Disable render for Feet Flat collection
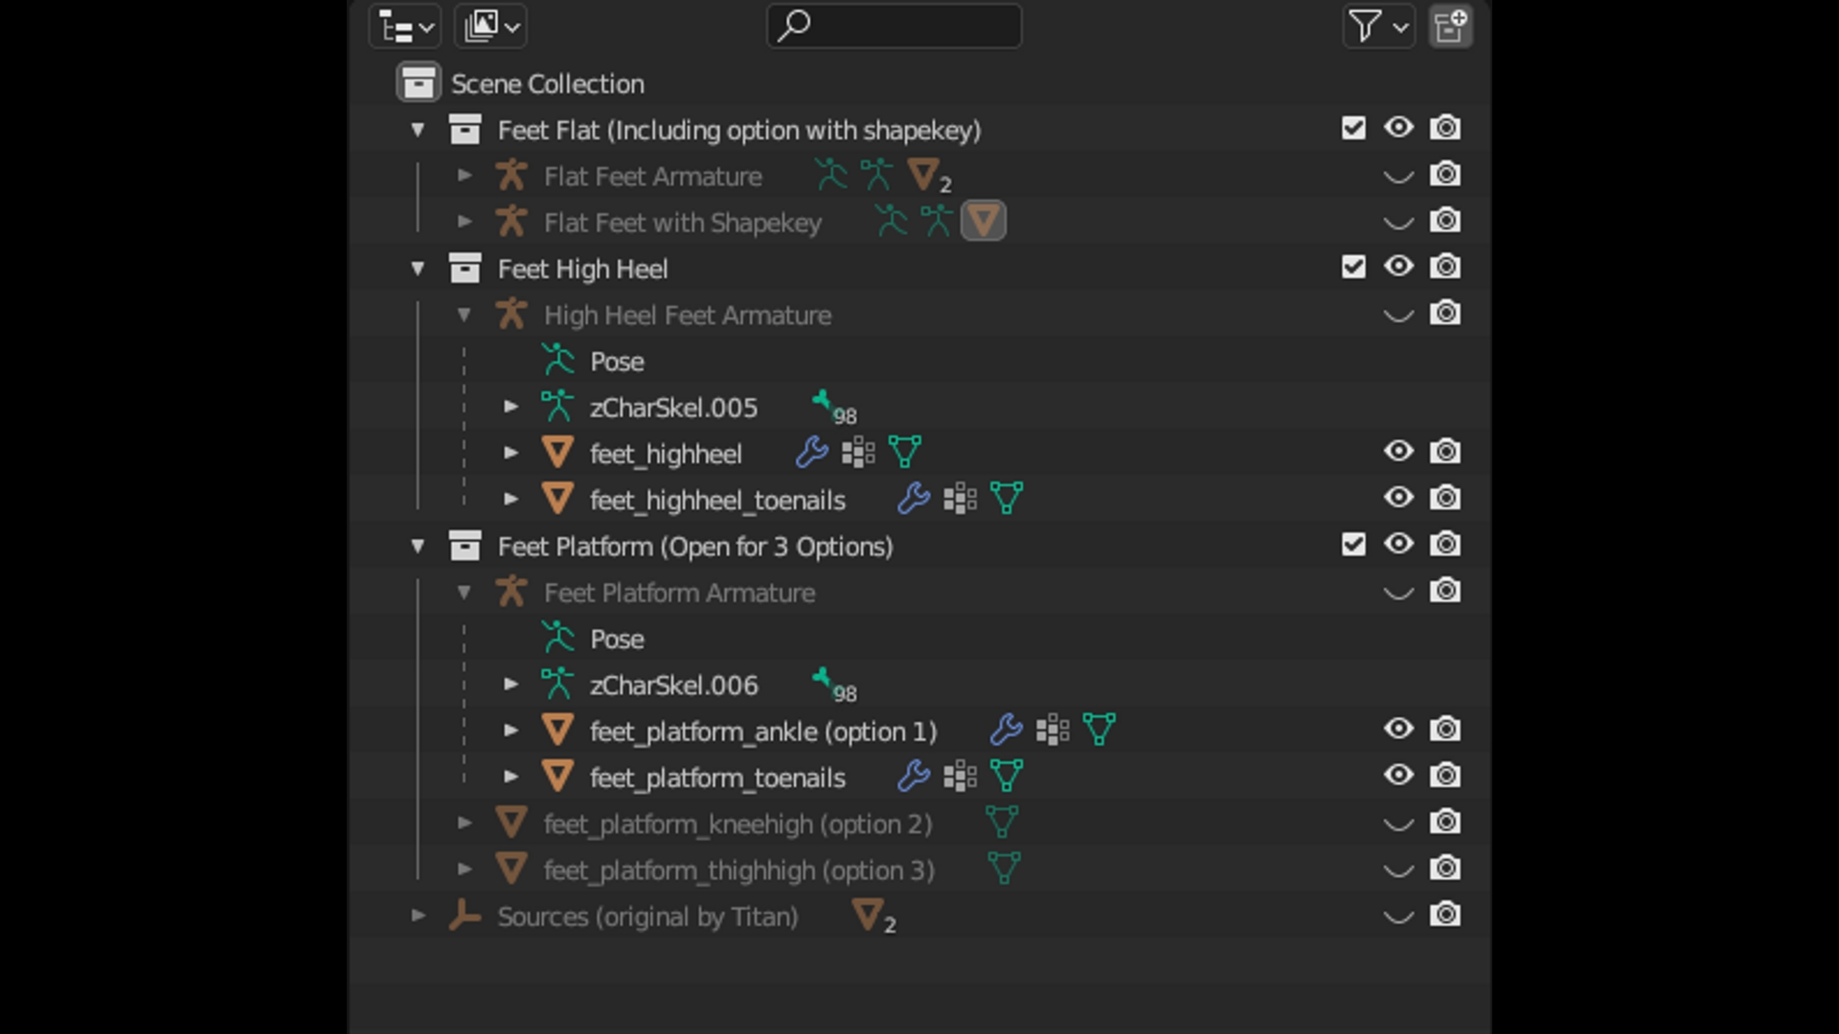The image size is (1839, 1034). tap(1445, 127)
